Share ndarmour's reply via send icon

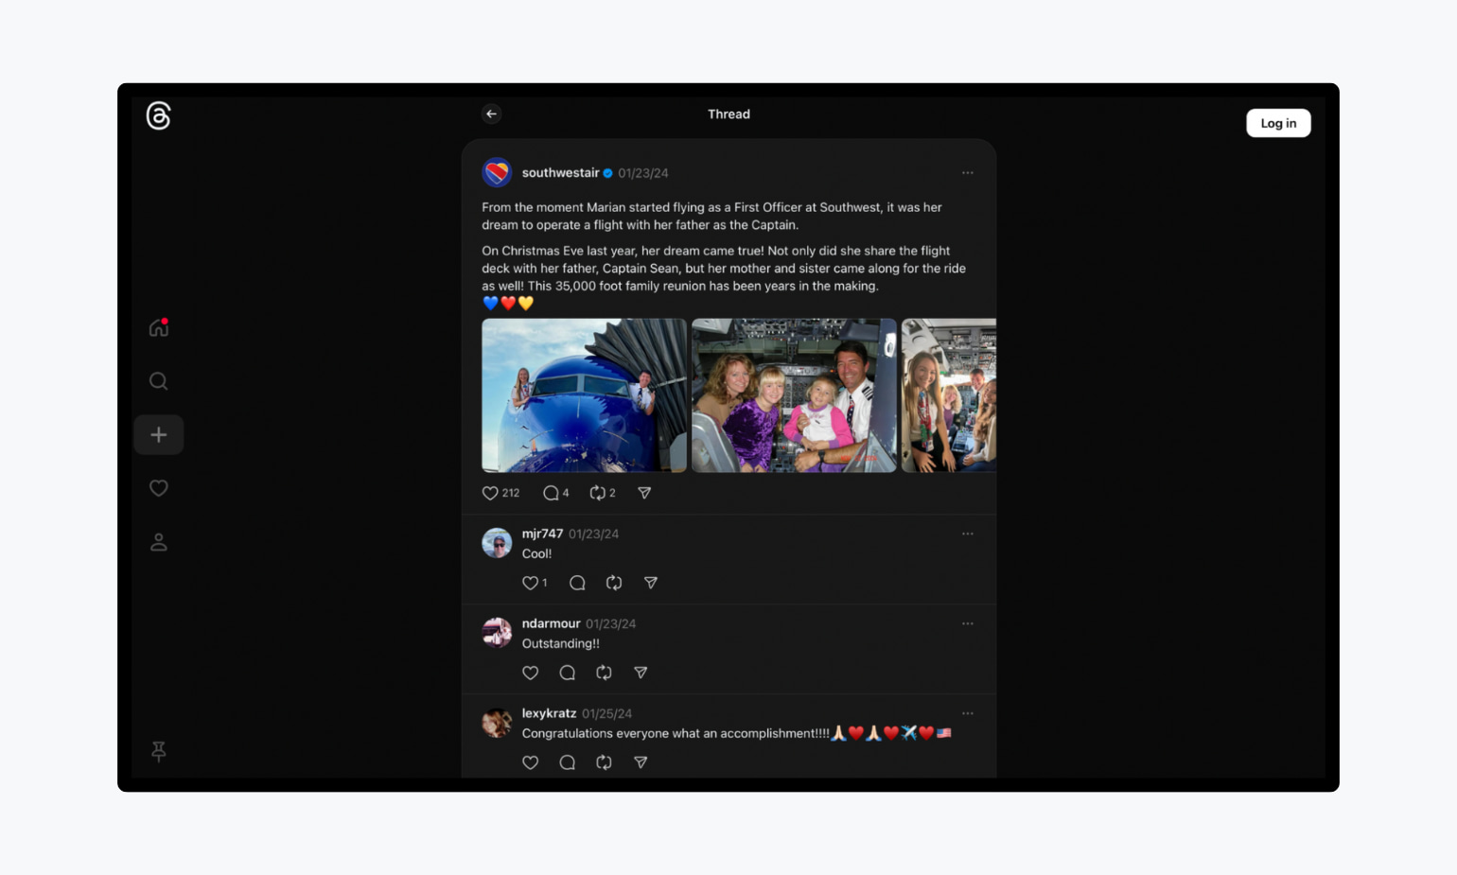tap(641, 673)
